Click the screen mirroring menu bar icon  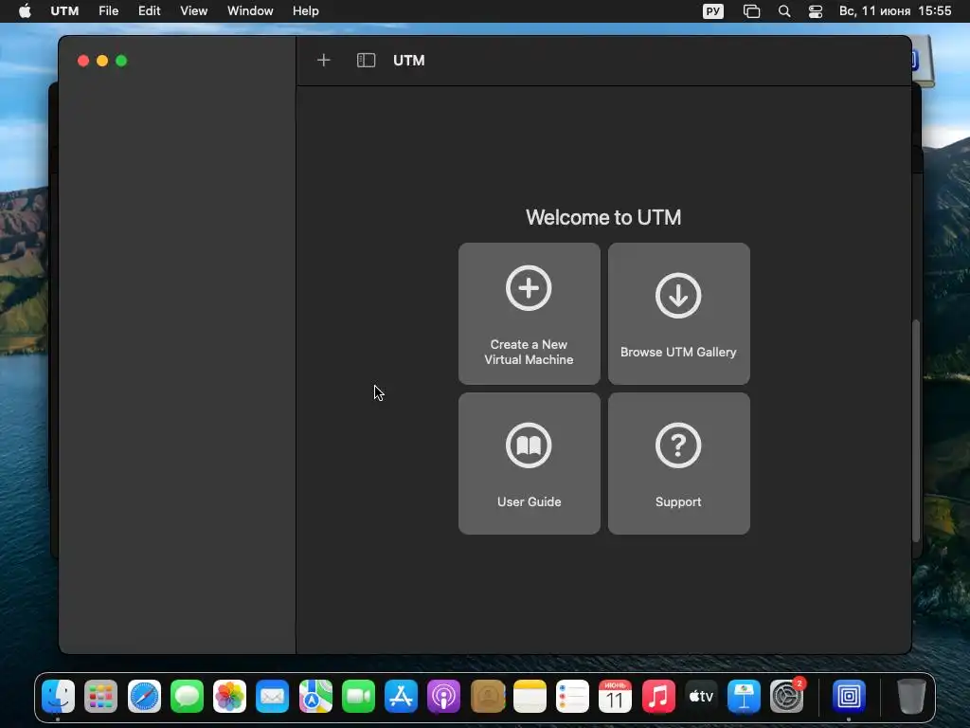click(751, 11)
